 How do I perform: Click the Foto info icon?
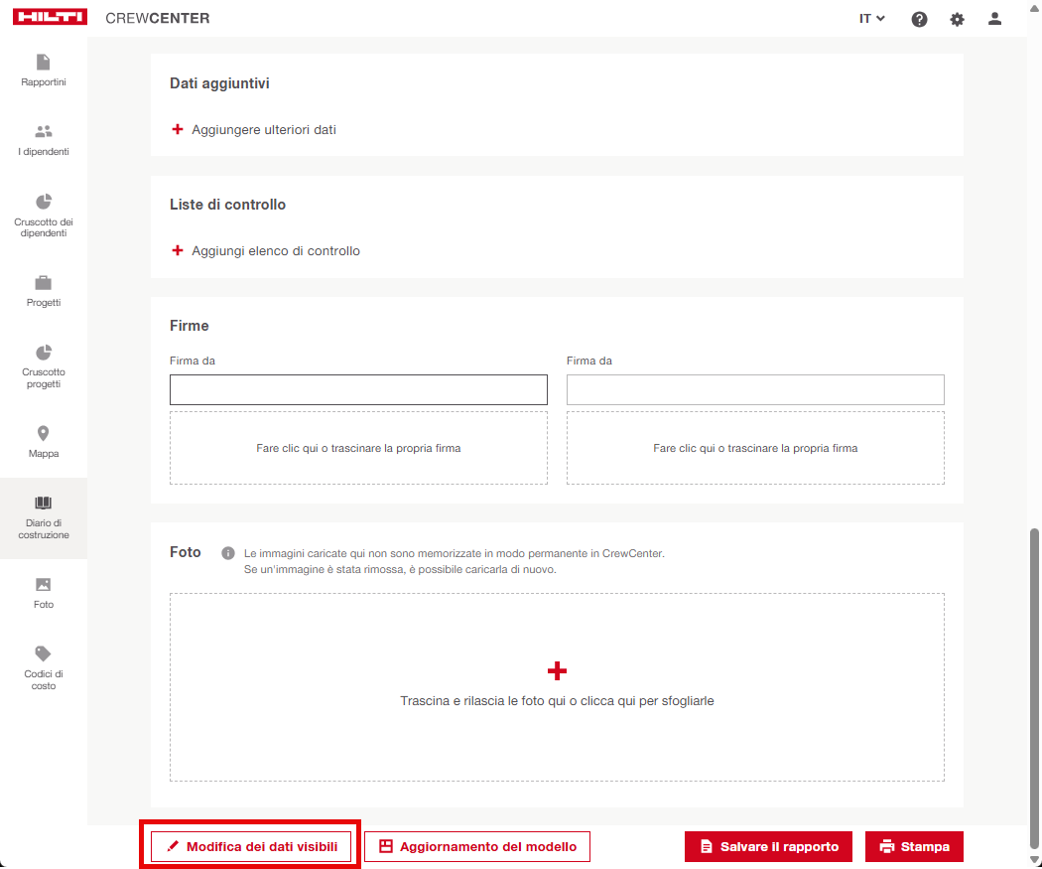point(227,553)
